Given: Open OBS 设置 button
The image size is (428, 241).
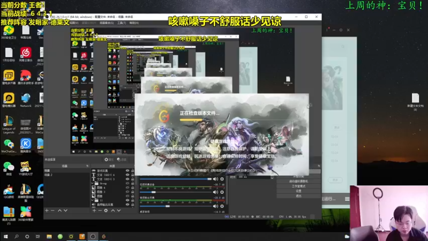Looking at the screenshot, I should tap(299, 191).
